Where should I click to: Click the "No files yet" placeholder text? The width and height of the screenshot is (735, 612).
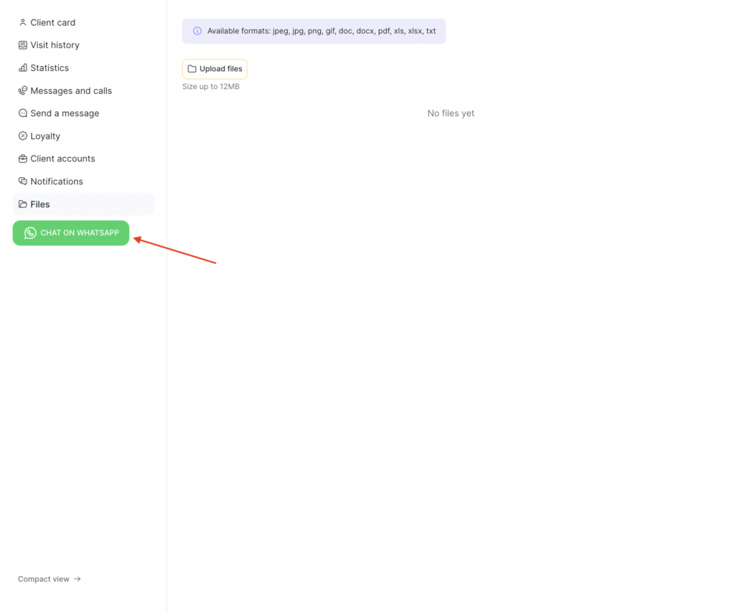click(x=451, y=113)
